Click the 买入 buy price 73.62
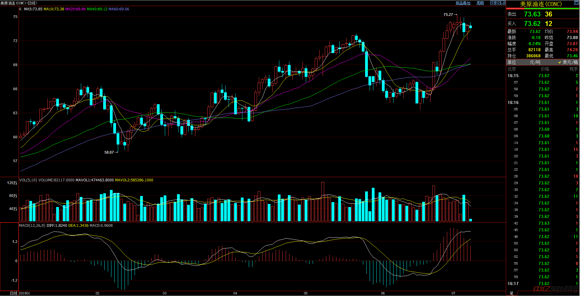The height and width of the screenshot is (296, 580). pos(532,24)
